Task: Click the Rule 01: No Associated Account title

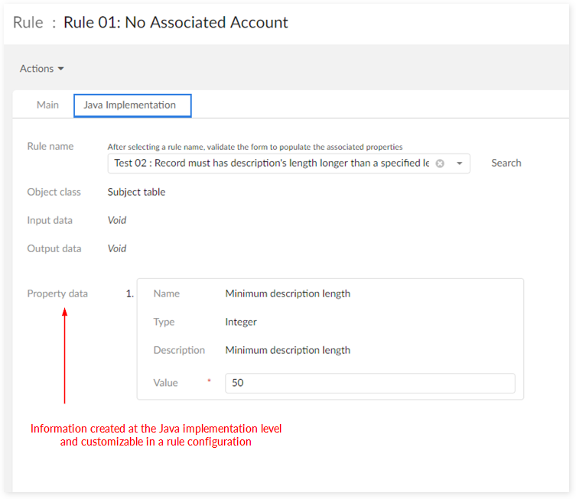Action: 176,22
